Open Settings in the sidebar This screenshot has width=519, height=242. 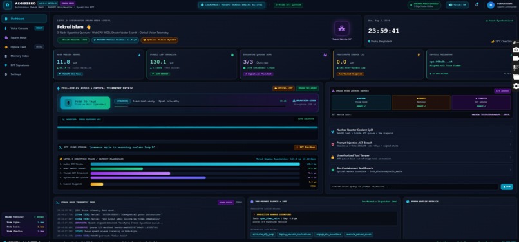tap(24, 74)
